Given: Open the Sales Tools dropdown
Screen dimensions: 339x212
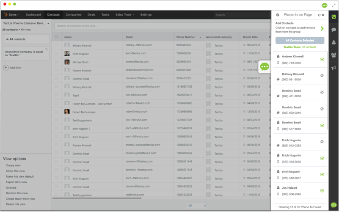Looking at the screenshot, I should click(x=125, y=15).
